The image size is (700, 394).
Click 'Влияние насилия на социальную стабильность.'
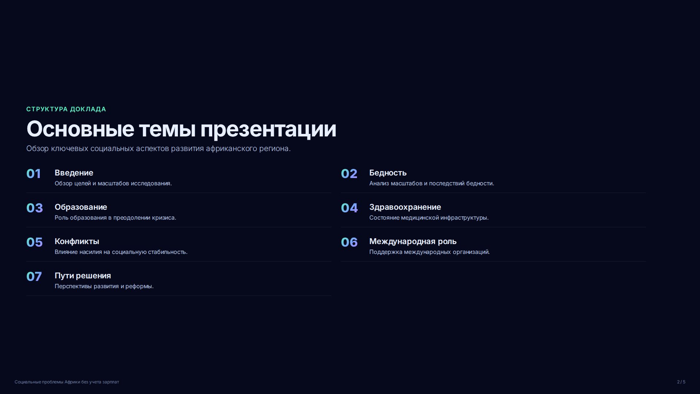pyautogui.click(x=121, y=252)
